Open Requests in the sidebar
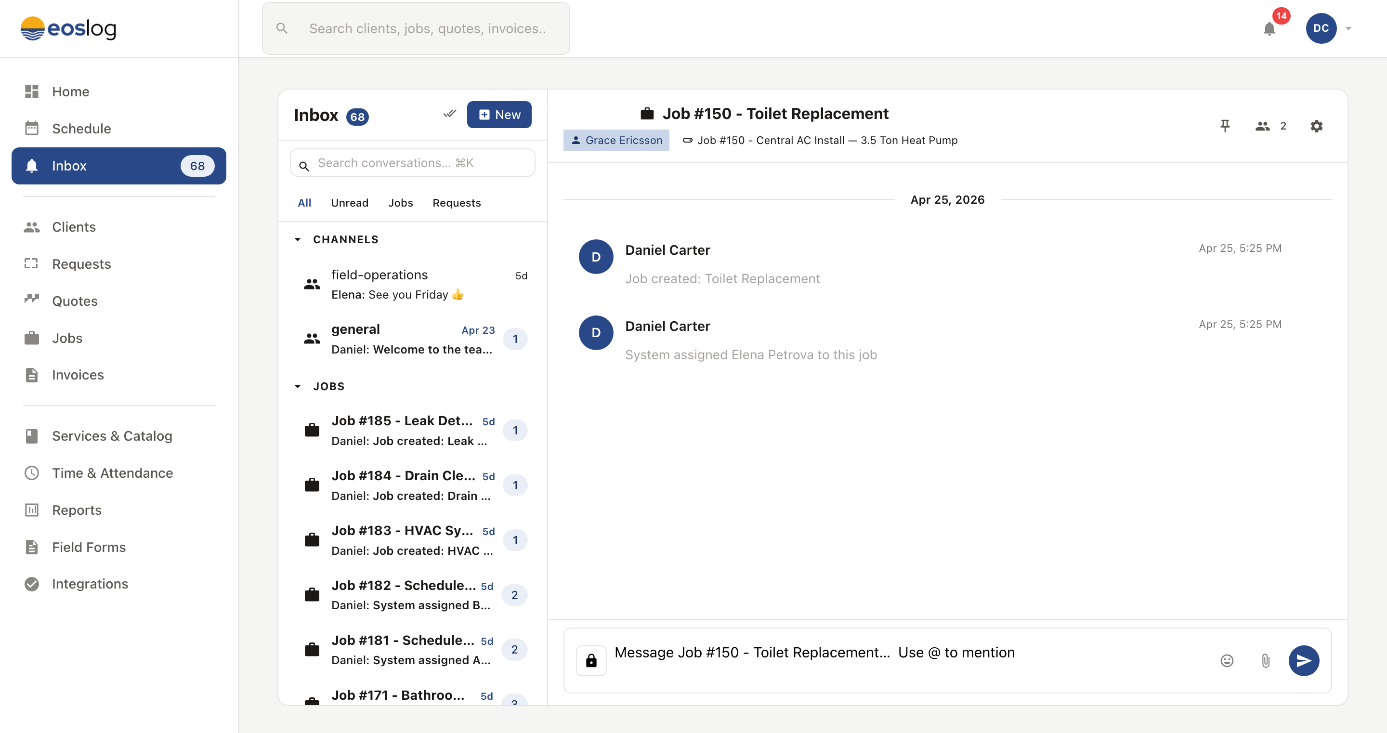1387x733 pixels. point(118,264)
